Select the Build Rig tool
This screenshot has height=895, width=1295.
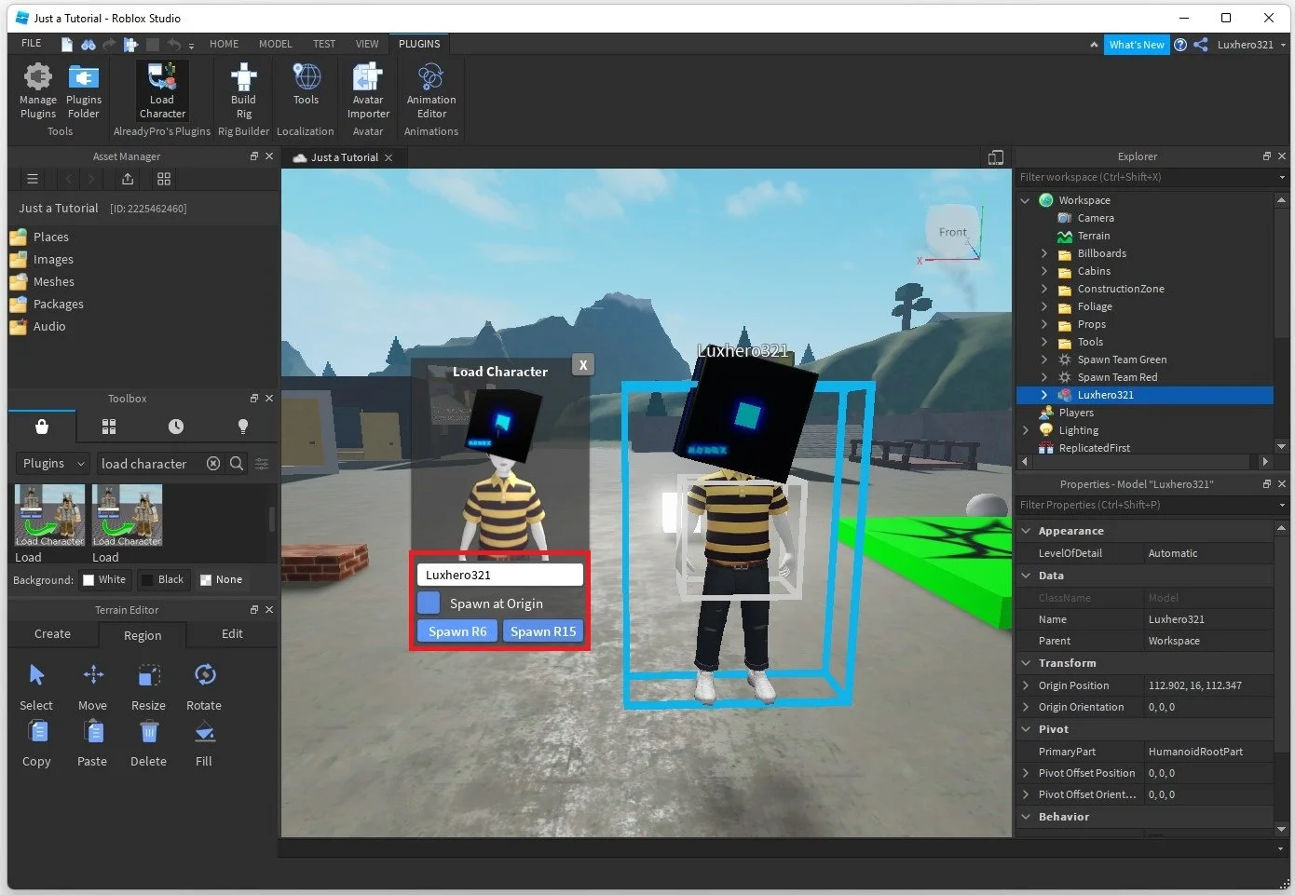click(242, 90)
